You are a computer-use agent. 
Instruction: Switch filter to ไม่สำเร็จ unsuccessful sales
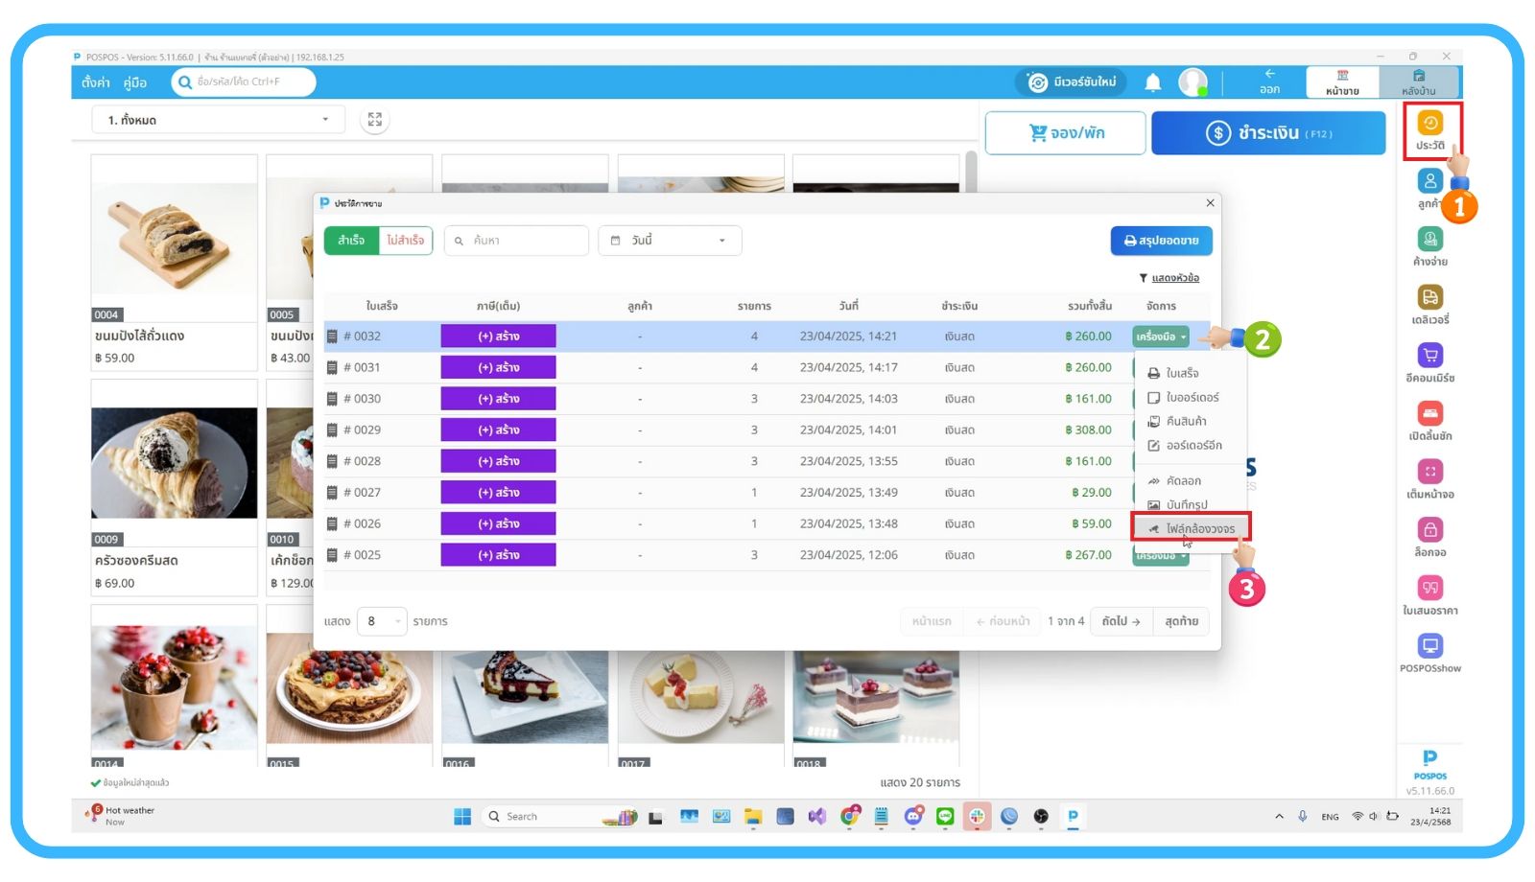coord(406,241)
